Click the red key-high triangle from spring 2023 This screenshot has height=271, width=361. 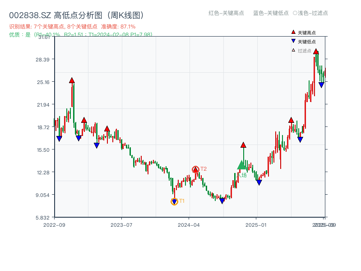107,129
